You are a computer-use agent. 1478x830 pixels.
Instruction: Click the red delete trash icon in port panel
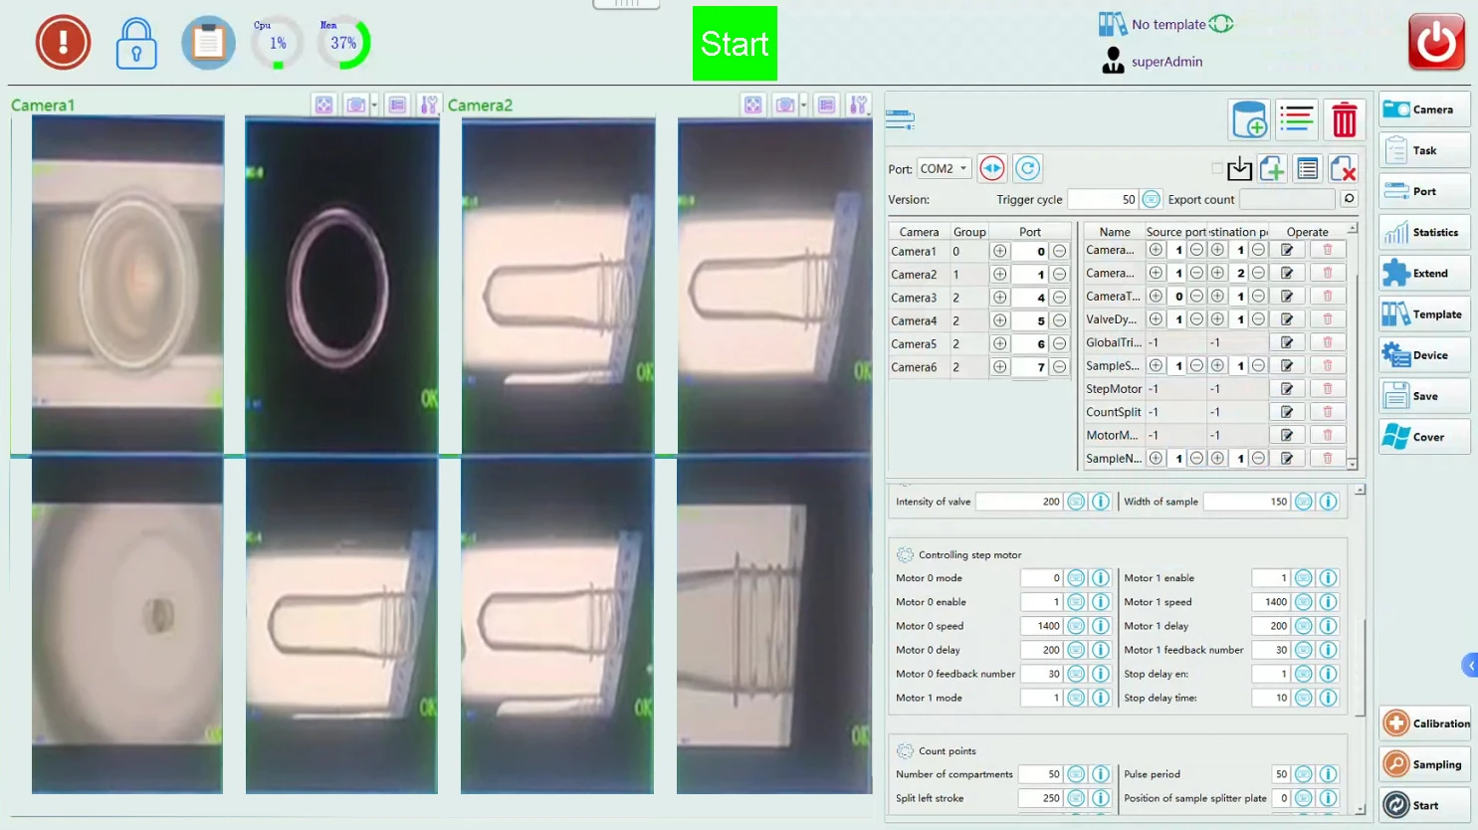[1345, 118]
